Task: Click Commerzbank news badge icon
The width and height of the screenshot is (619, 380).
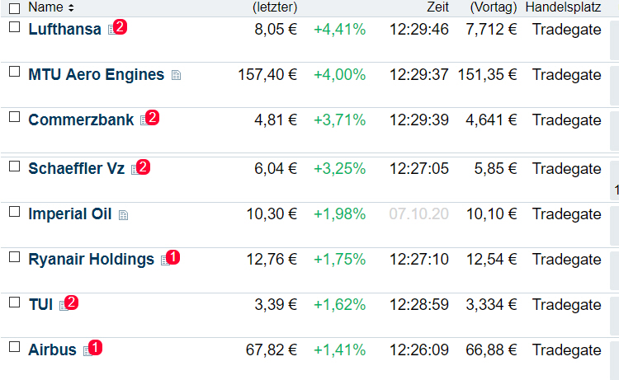Action: (149, 118)
